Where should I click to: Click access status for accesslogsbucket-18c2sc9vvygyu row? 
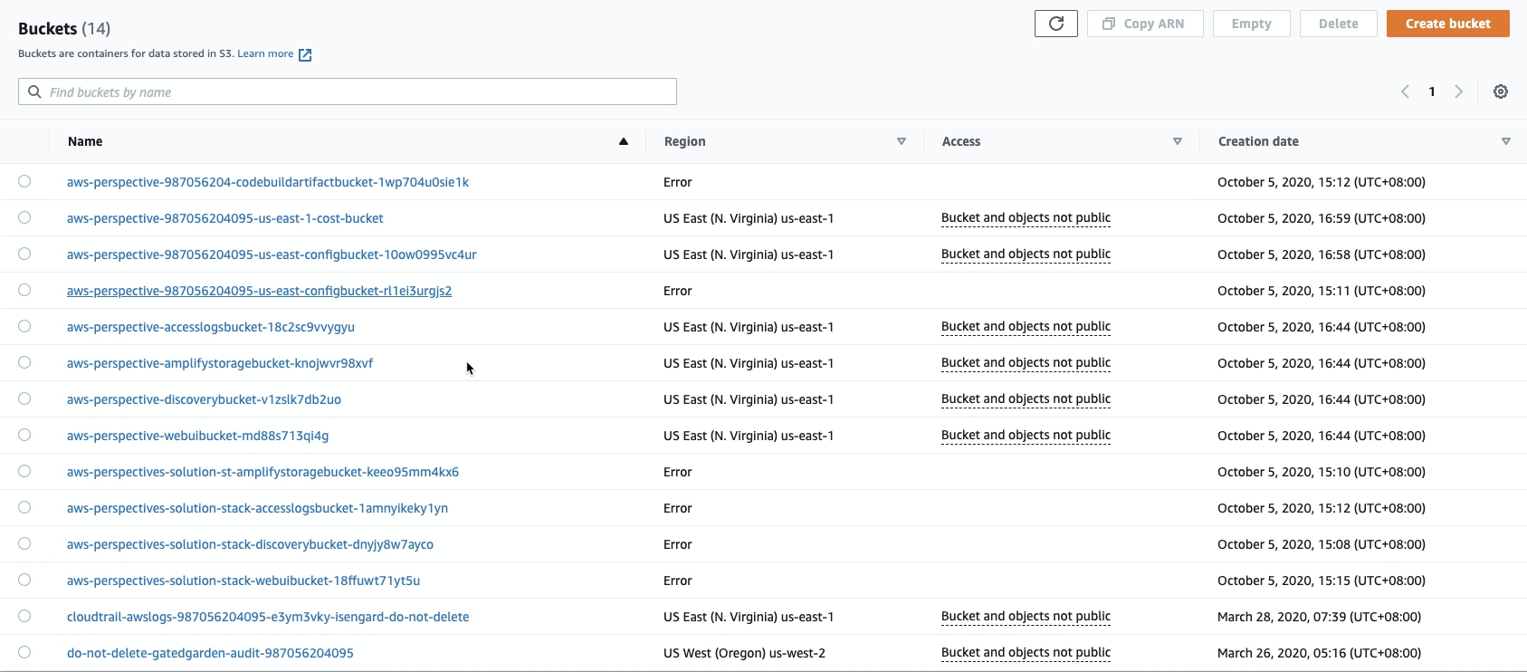click(x=1026, y=327)
